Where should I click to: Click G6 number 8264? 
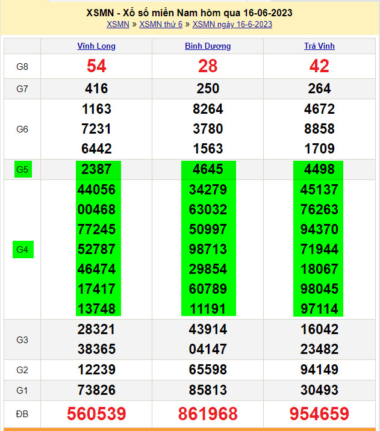[x=208, y=109]
